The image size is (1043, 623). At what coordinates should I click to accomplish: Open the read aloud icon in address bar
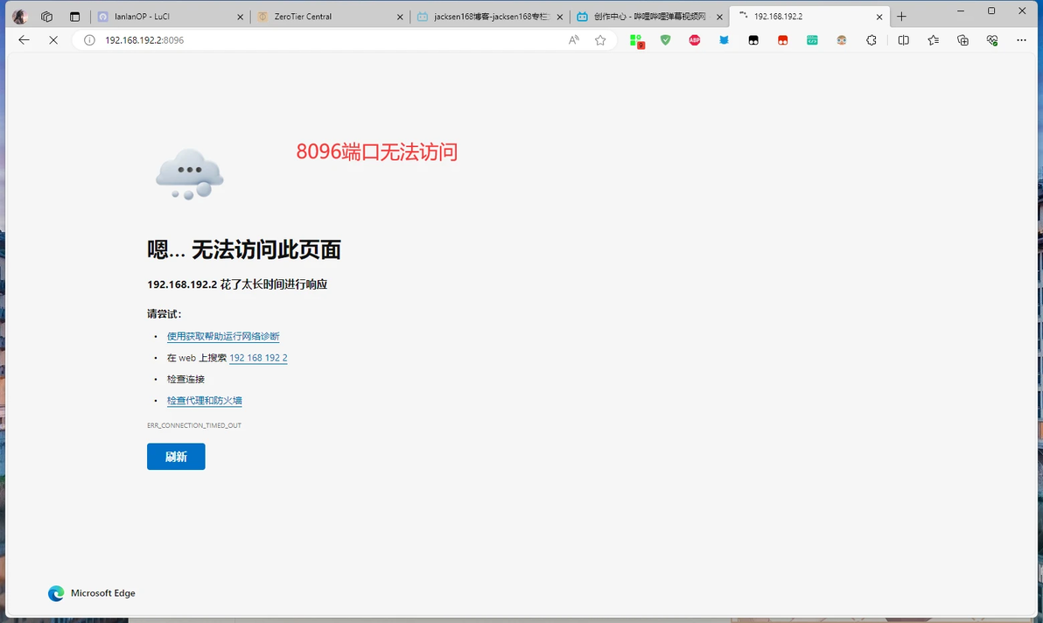click(x=573, y=40)
